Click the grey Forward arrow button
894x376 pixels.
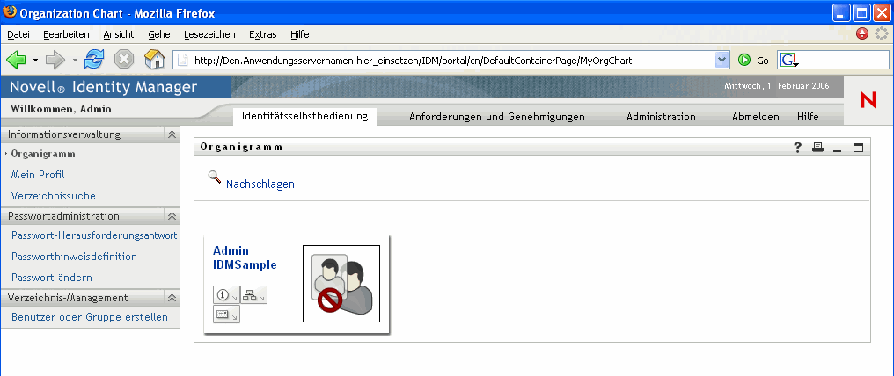coord(56,59)
